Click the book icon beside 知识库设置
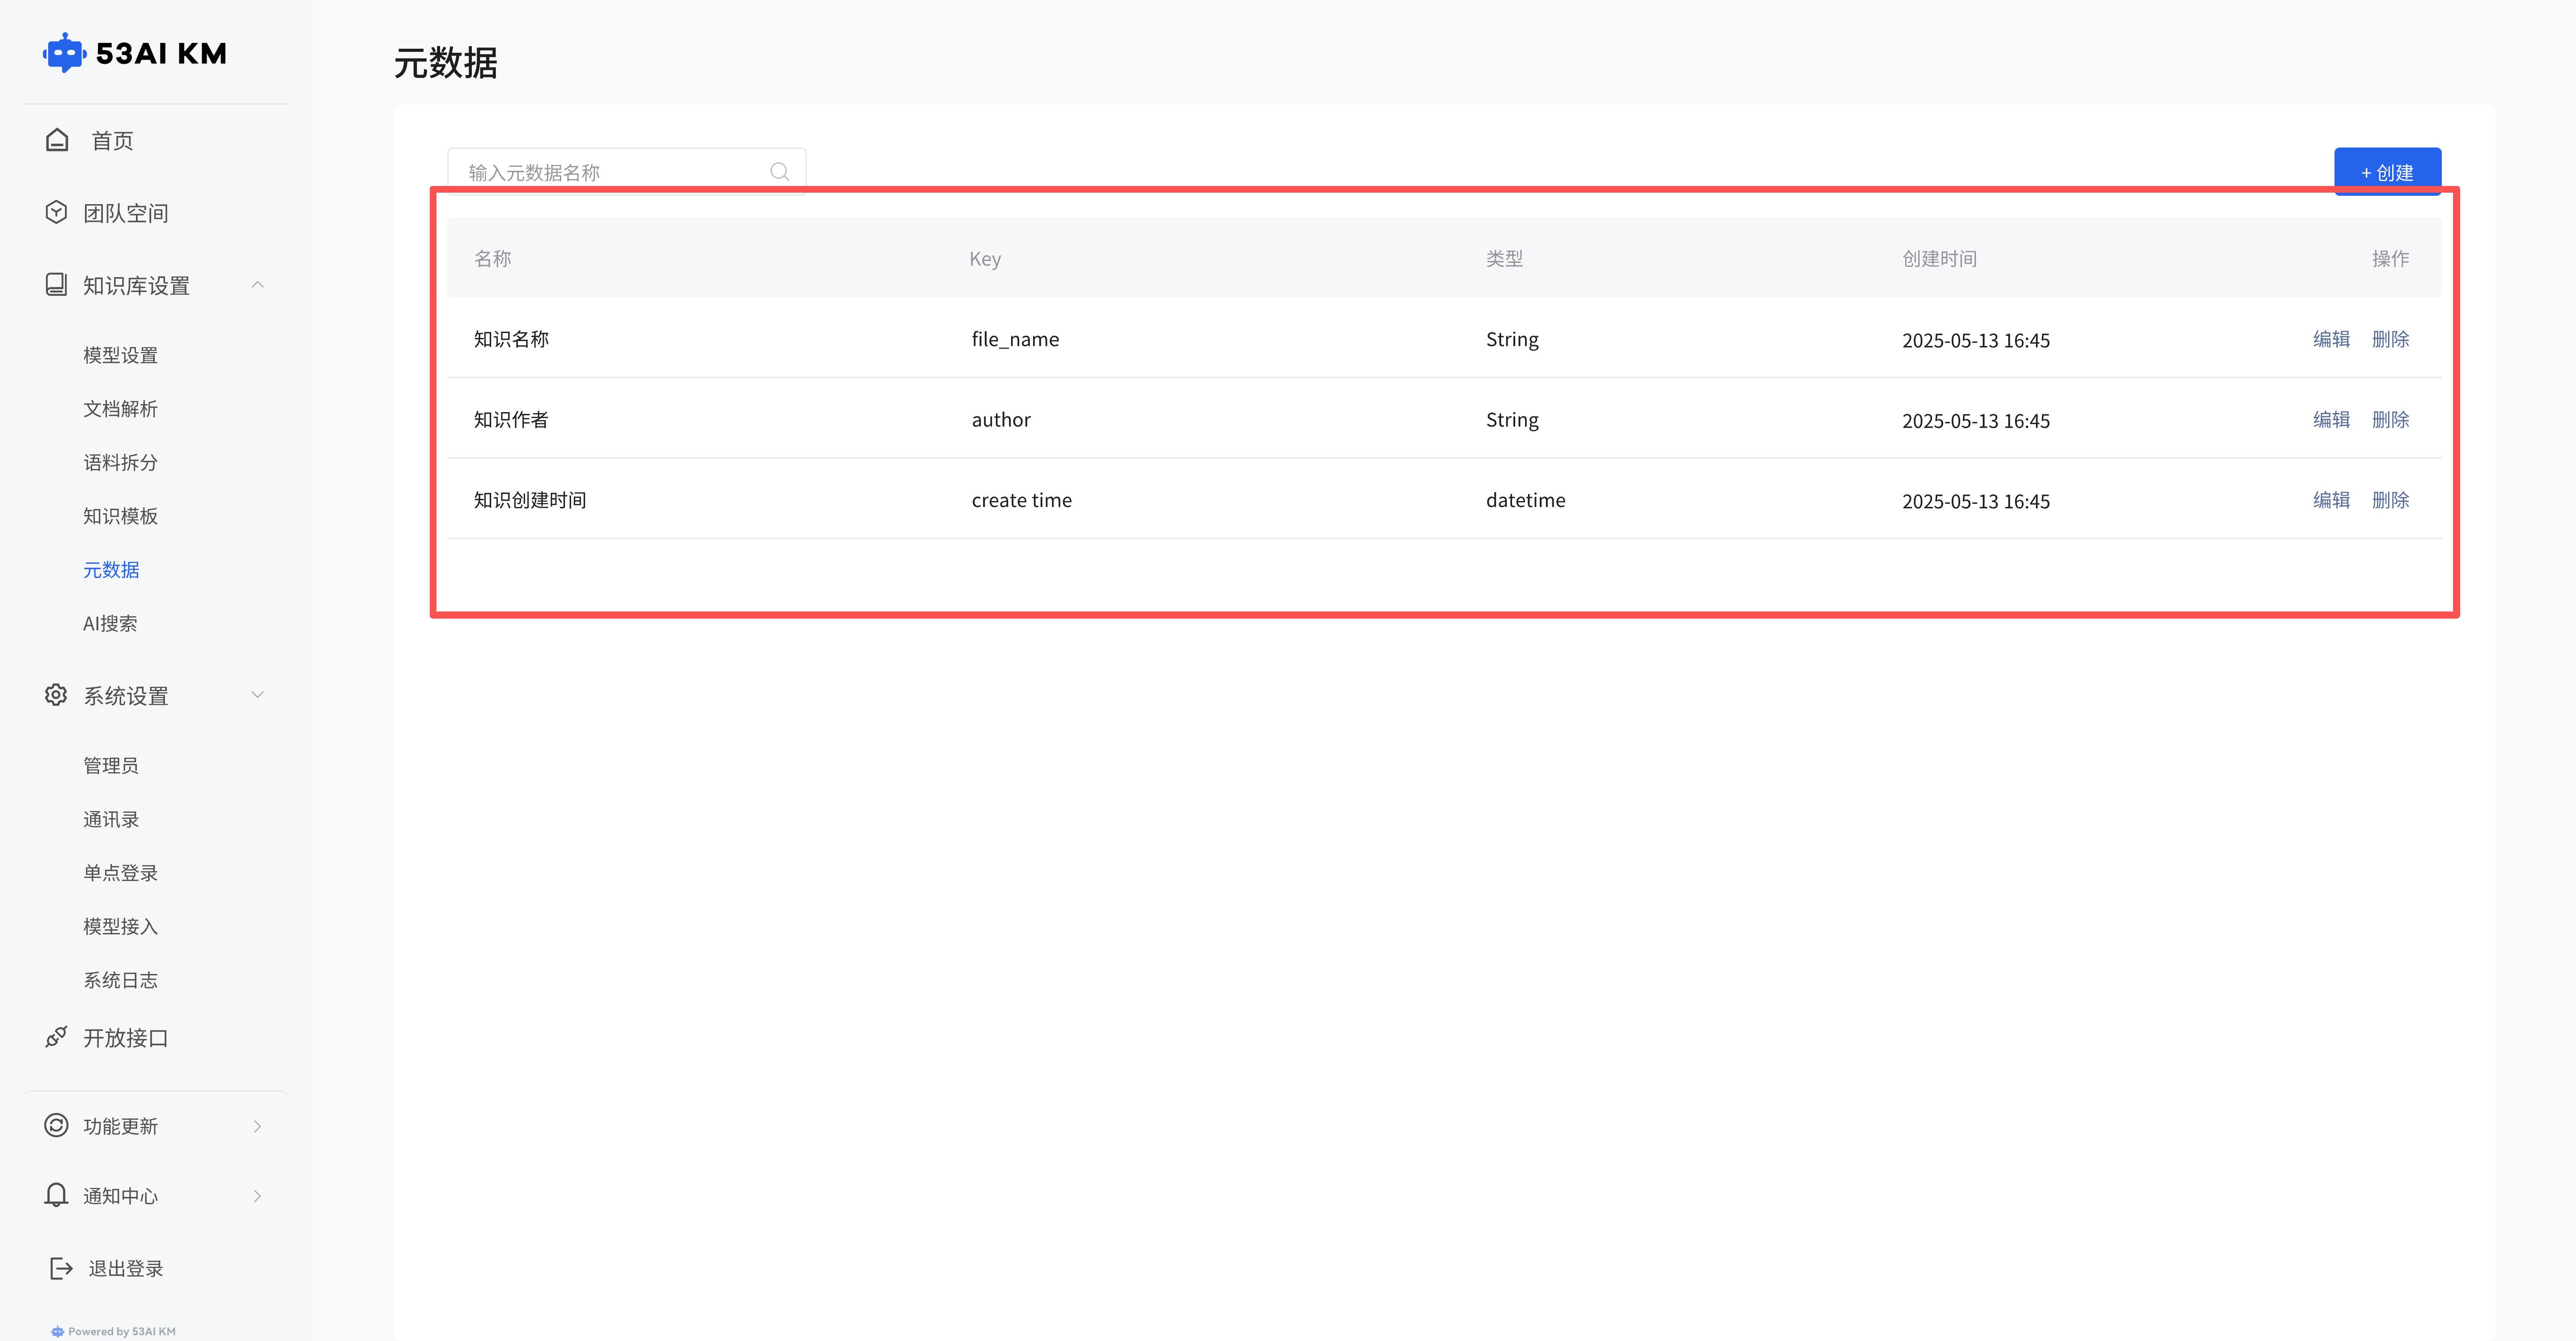2576x1341 pixels. 57,285
